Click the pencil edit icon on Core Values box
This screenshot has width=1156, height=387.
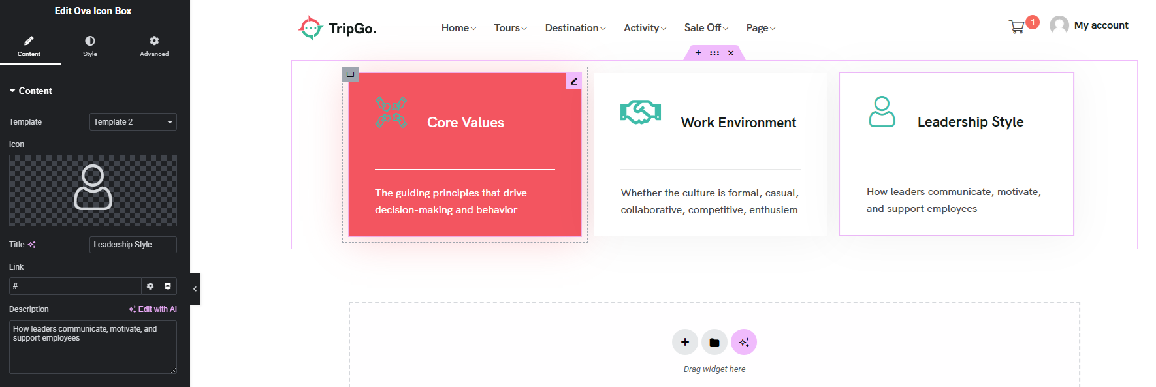573,82
